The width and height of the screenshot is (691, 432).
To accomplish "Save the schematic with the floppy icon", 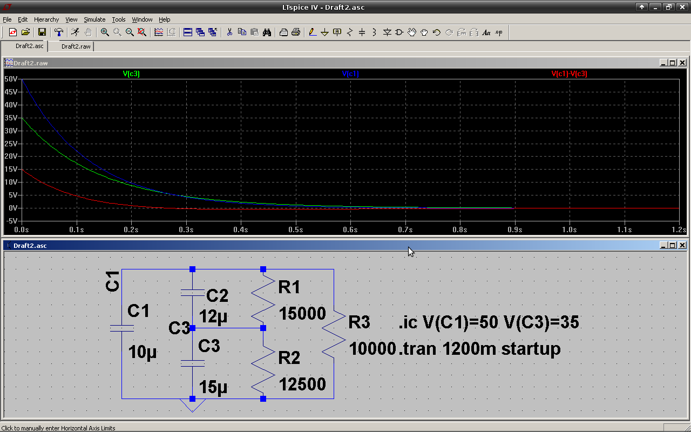I will [42, 32].
